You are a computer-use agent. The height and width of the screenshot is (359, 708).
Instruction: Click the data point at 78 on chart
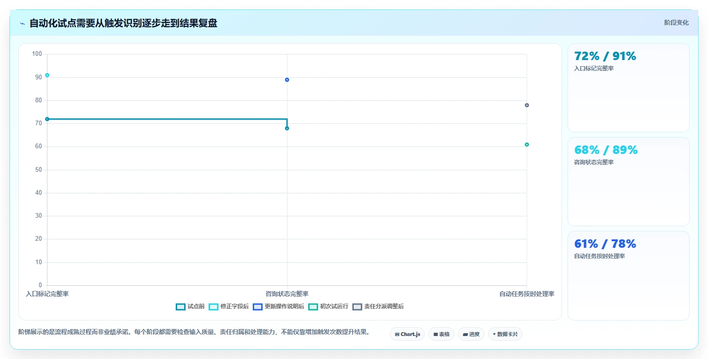[x=527, y=105]
